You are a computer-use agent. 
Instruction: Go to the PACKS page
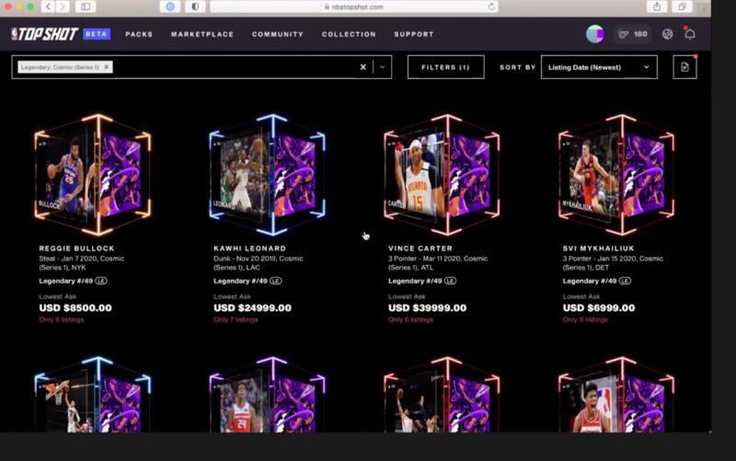139,34
